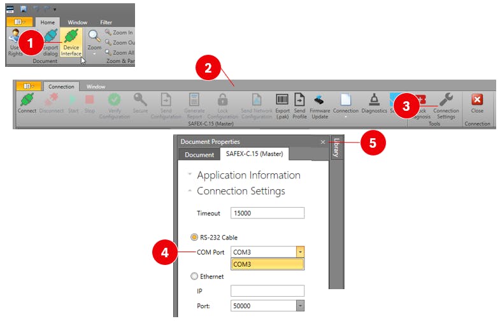Select the Ethernet radio button

(194, 276)
